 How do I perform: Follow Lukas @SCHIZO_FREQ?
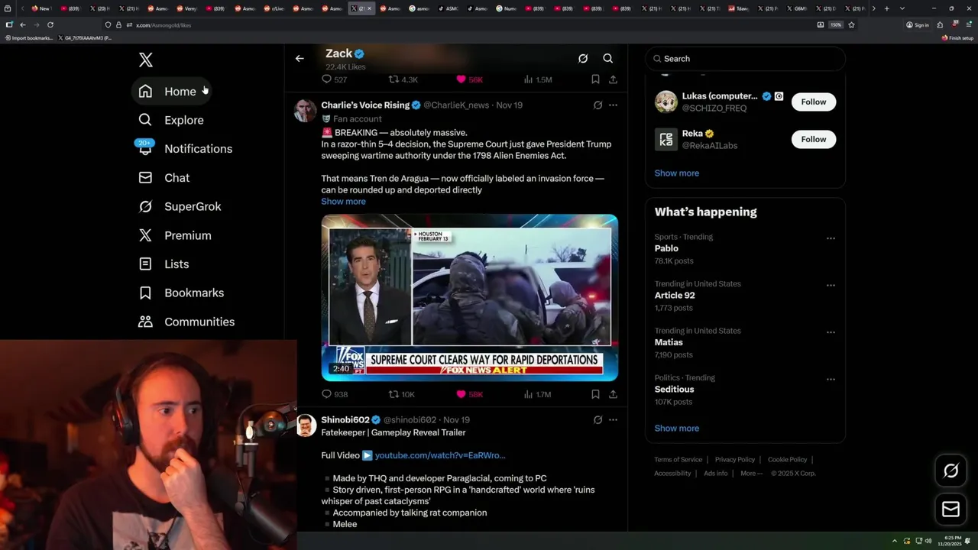coord(813,102)
